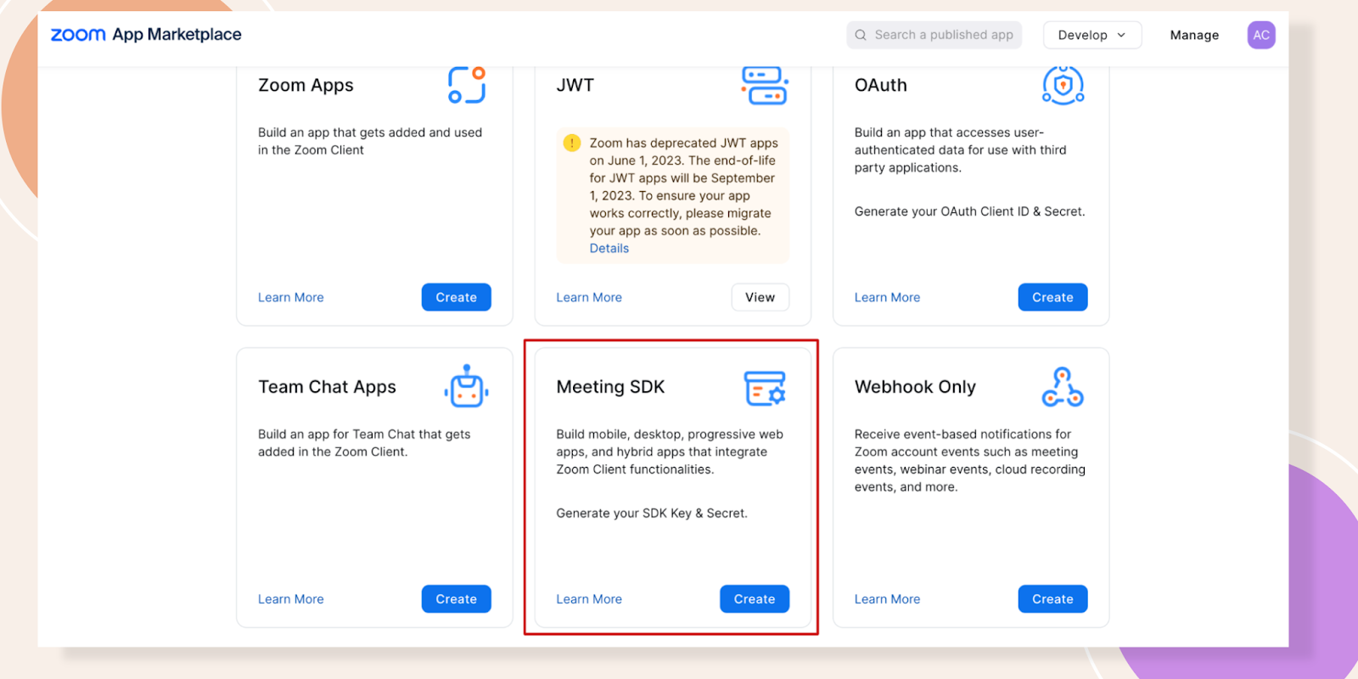Open the Develop dropdown menu
The image size is (1358, 679).
tap(1092, 35)
